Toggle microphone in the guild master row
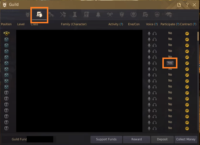Screen dimensions: 200x145 point(149,33)
